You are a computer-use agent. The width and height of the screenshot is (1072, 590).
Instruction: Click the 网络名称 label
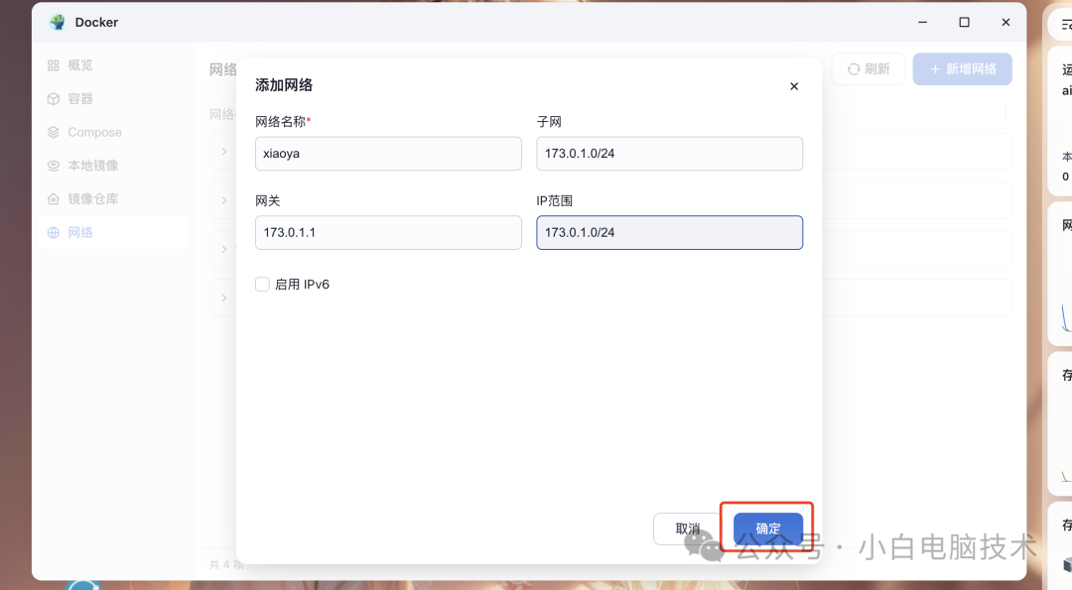pyautogui.click(x=282, y=122)
